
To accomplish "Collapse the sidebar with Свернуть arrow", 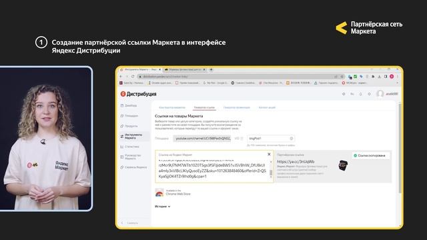I will (x=122, y=223).
